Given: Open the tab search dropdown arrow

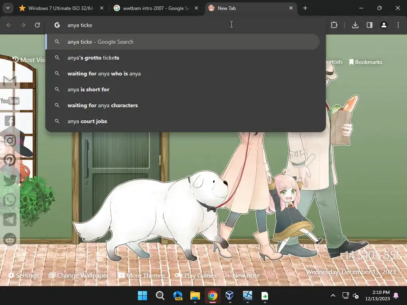Looking at the screenshot, I should tap(8, 8).
